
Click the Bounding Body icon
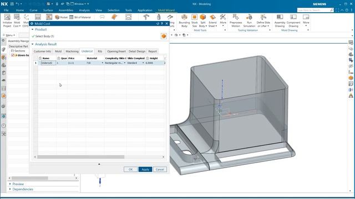[184, 17]
